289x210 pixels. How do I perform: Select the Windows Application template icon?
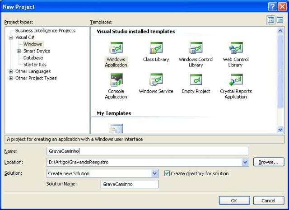coord(116,48)
